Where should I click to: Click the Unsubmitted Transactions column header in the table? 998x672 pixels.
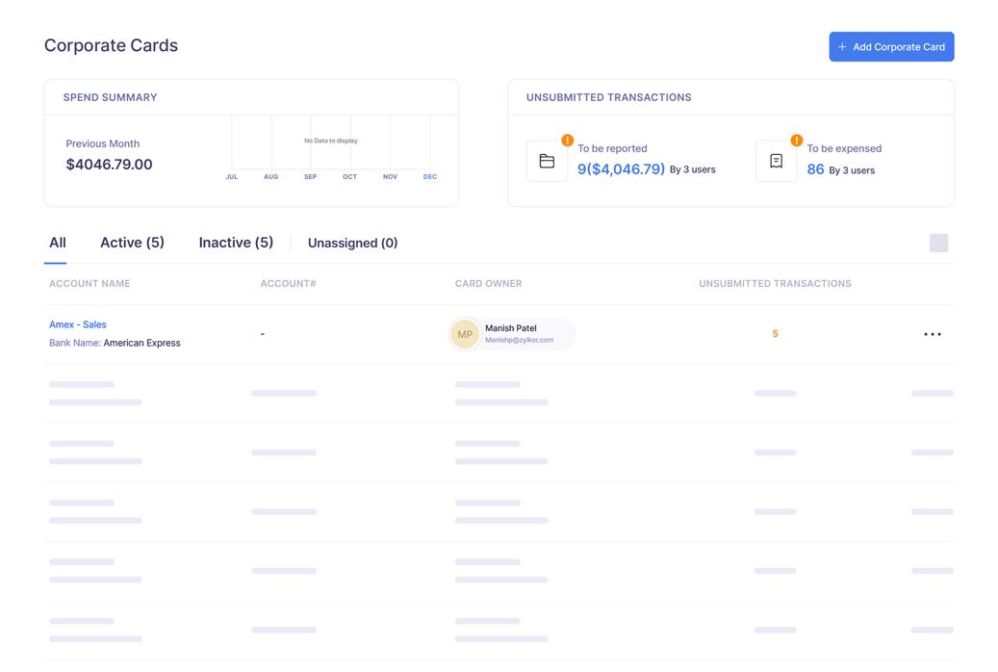point(775,284)
